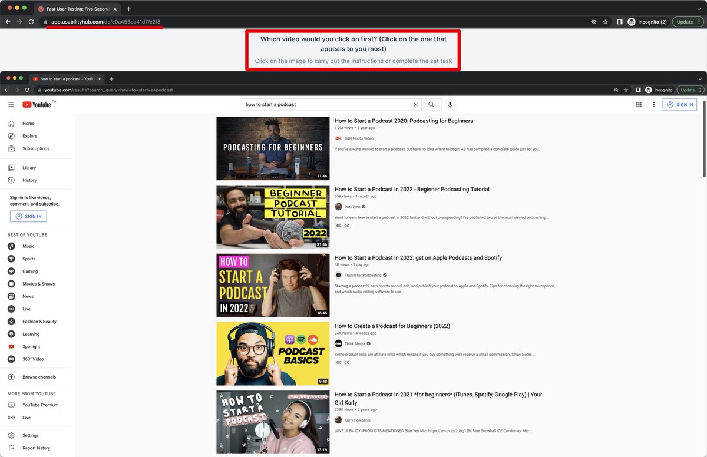This screenshot has width=707, height=457.
Task: Open Explore in the sidebar
Action: 29,136
